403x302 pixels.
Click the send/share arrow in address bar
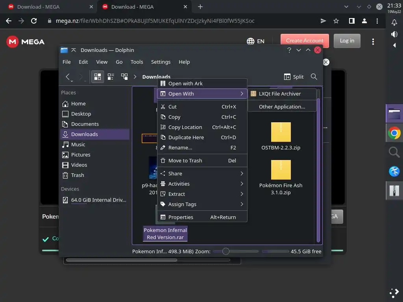coord(323,21)
